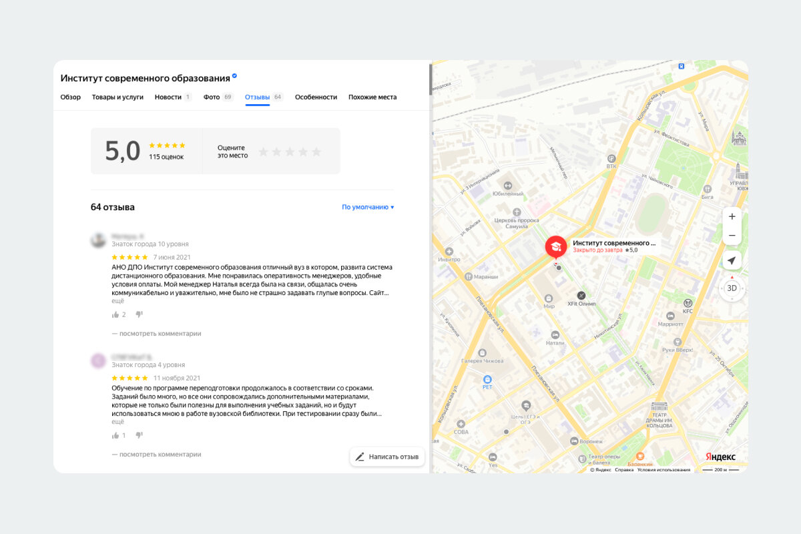Click the Театр драмы им. Кольцова marker

[659, 406]
